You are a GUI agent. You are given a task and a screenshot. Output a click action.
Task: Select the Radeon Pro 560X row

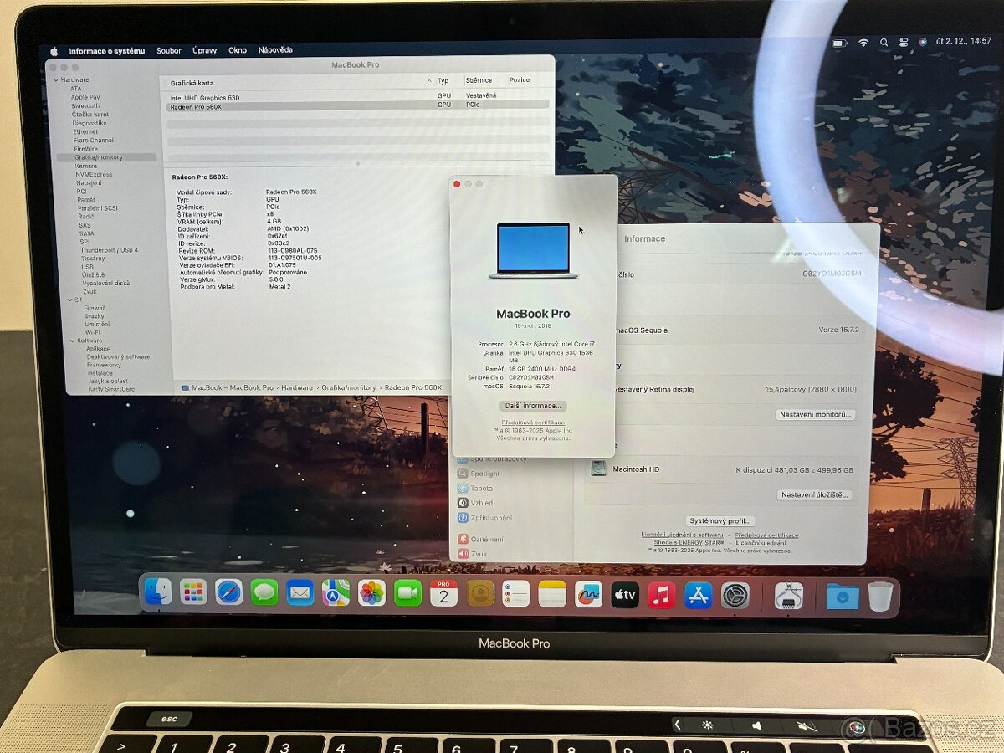[356, 105]
